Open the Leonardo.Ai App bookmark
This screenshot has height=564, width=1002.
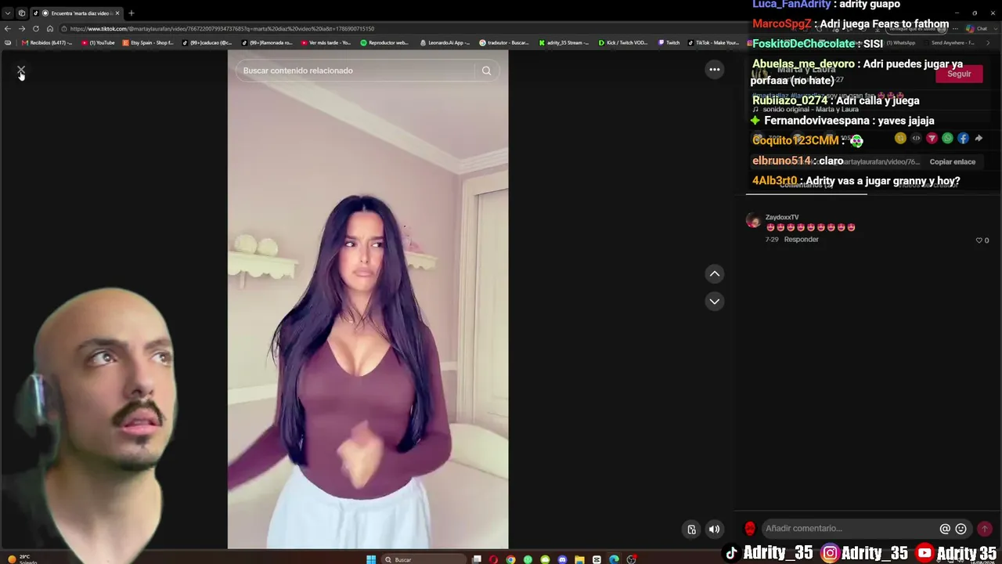pos(445,43)
